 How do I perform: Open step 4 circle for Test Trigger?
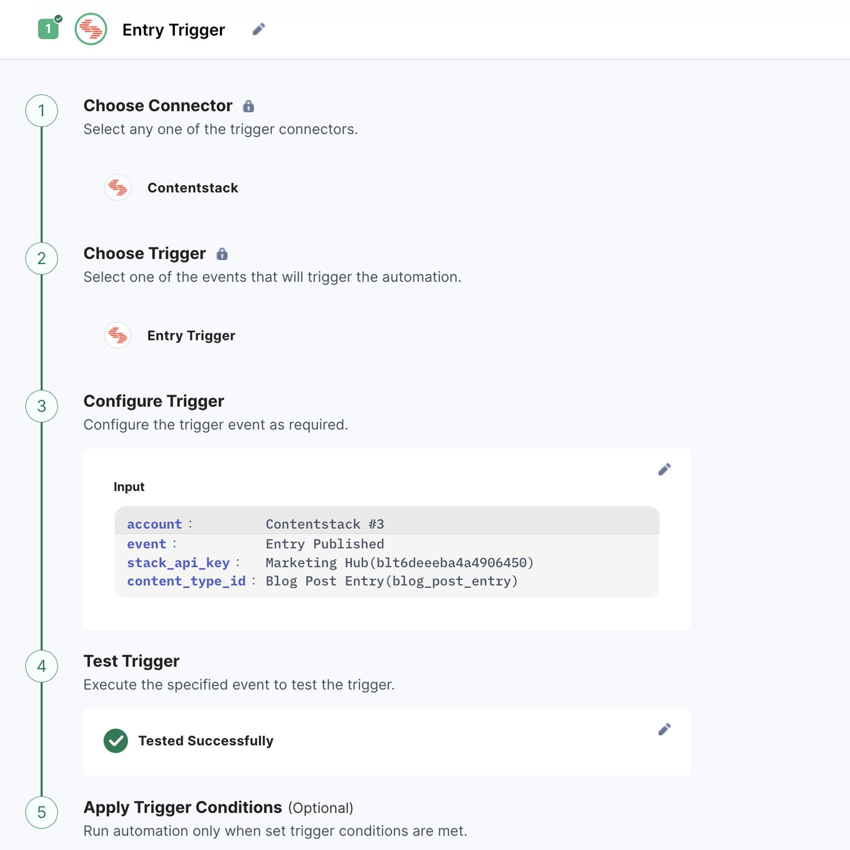pos(42,666)
